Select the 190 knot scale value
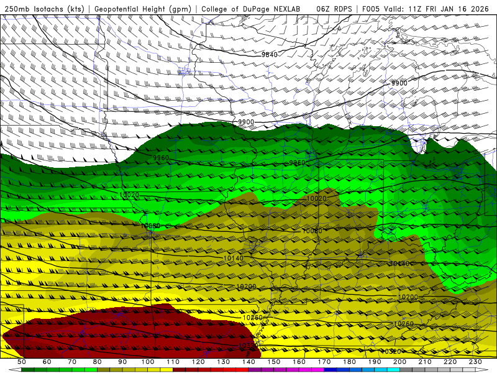 pyautogui.click(x=375, y=362)
